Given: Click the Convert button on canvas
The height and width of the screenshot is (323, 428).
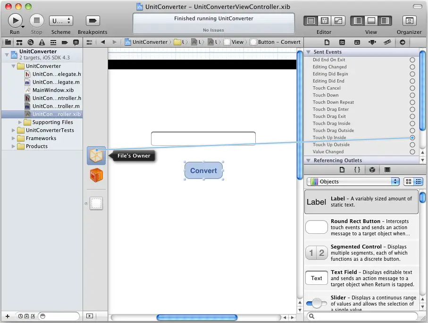Looking at the screenshot, I should tap(203, 171).
